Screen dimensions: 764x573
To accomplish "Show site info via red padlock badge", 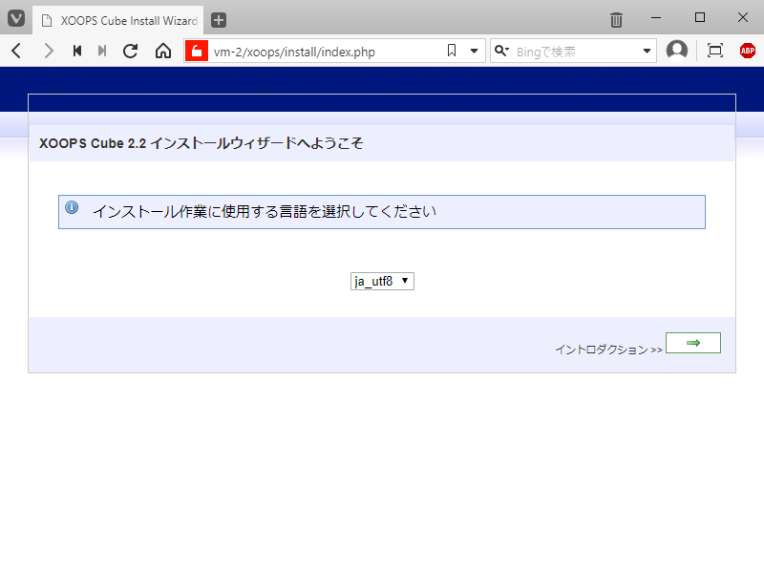I will click(197, 51).
